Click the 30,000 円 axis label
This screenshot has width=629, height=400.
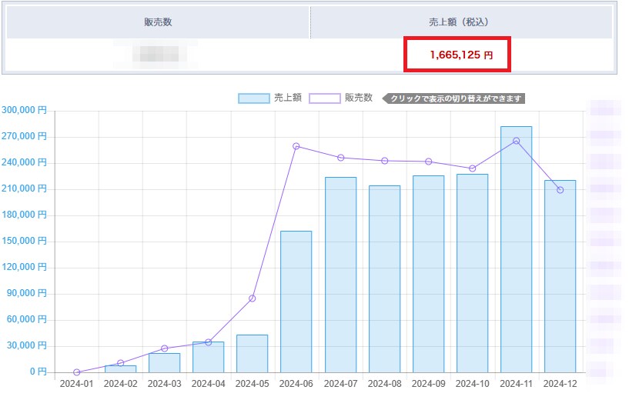click(x=27, y=345)
